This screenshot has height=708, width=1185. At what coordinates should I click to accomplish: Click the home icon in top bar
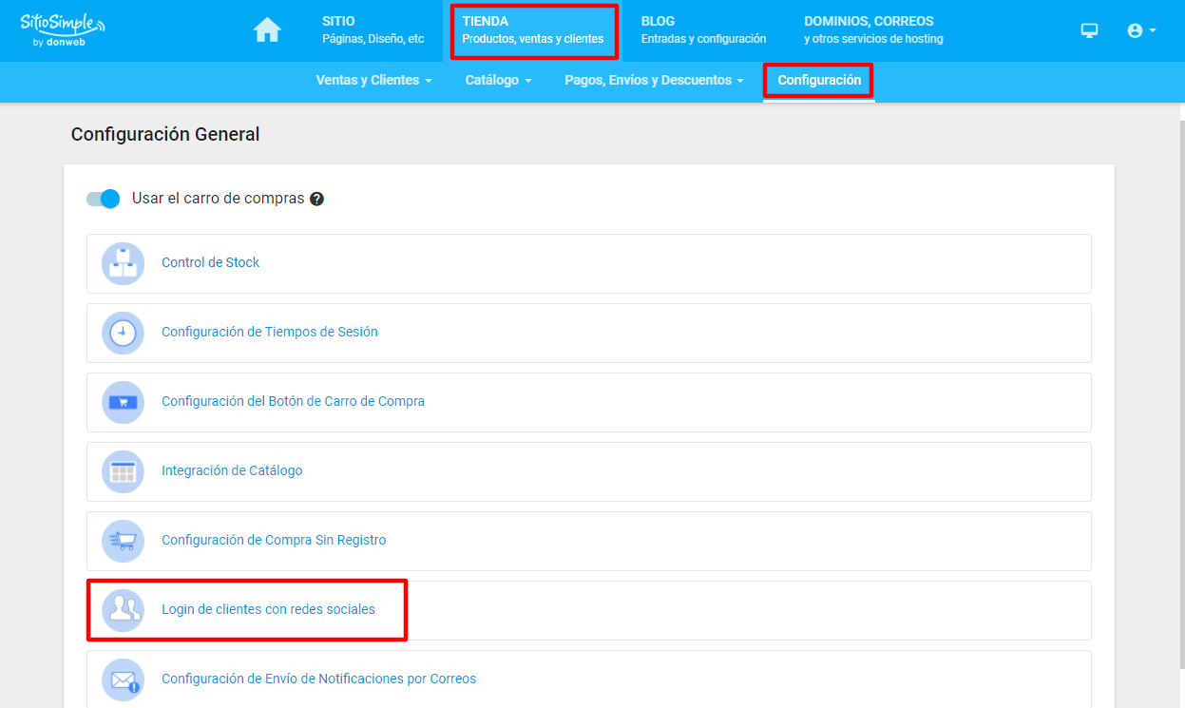pos(267,30)
